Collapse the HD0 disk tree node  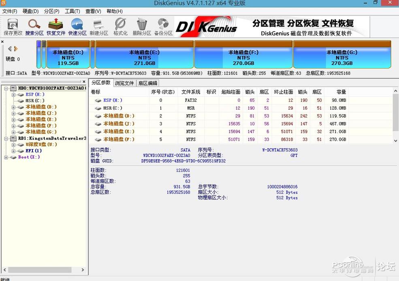[6, 88]
